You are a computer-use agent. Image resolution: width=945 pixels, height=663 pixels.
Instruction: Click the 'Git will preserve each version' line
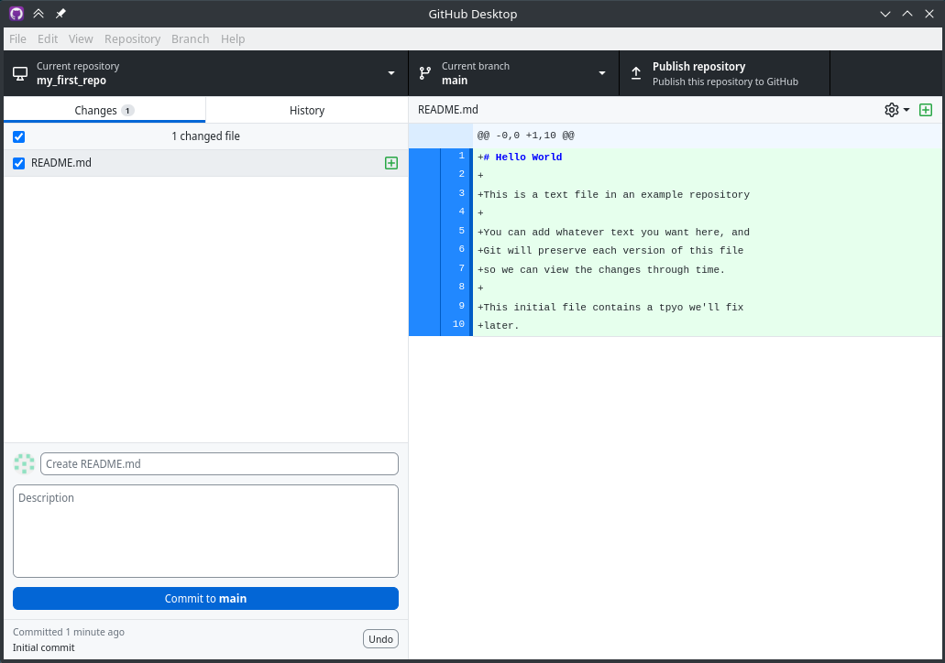[x=610, y=250]
